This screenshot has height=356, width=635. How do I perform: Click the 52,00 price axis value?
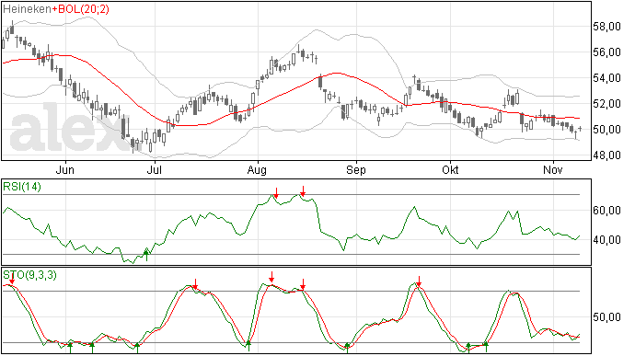606,104
